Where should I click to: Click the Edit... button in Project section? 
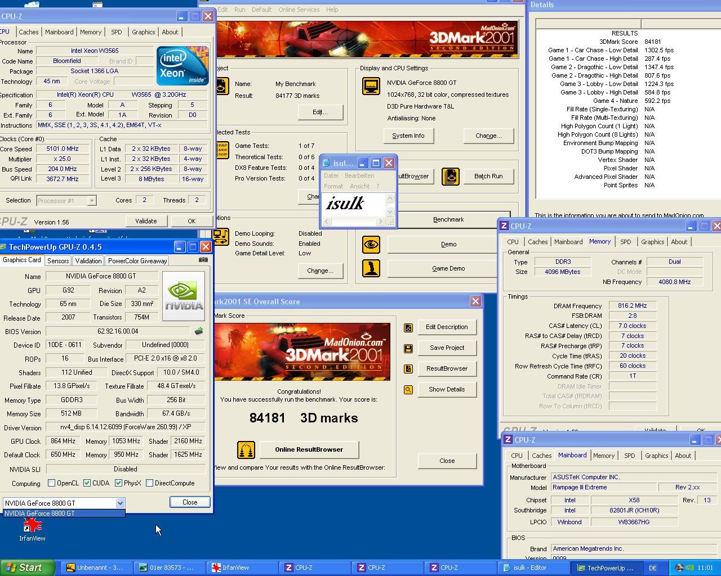[x=320, y=112]
